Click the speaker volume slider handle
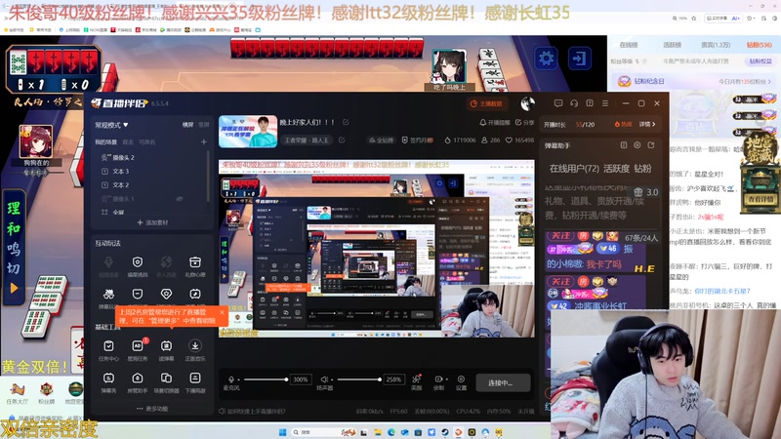The image size is (781, 439). tap(380, 379)
